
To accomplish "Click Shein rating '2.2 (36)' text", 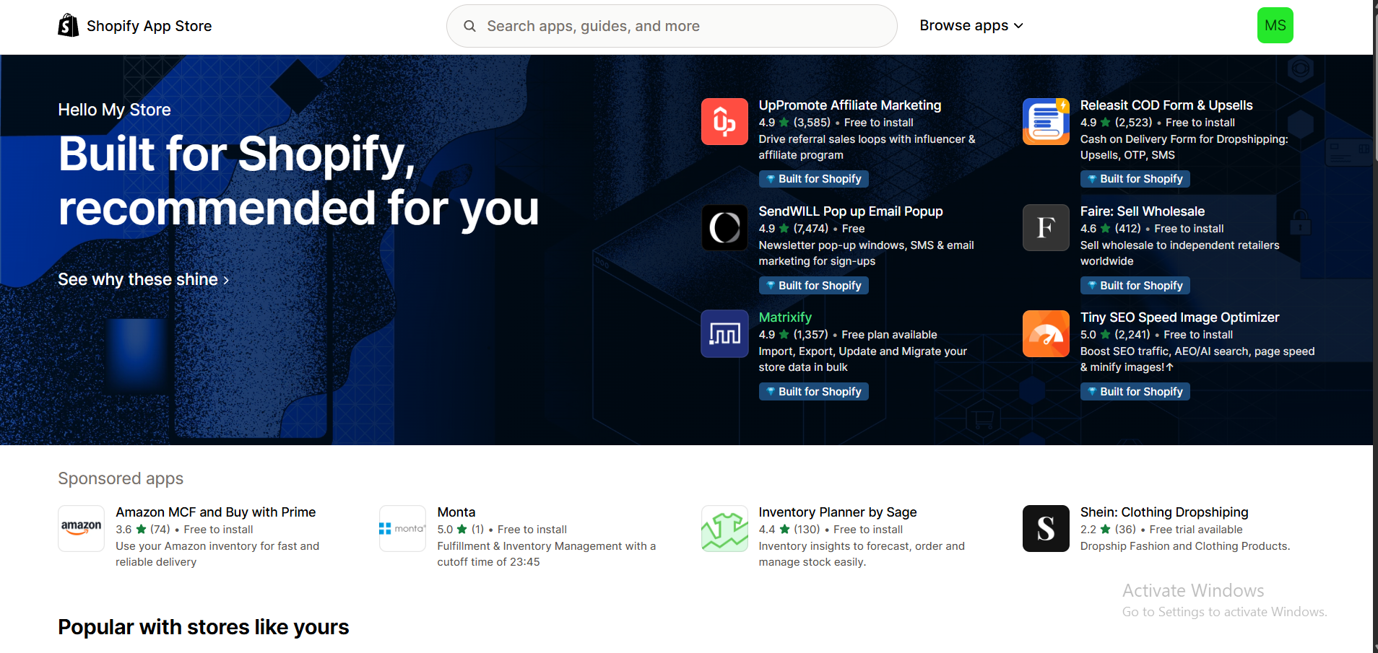I will [1108, 530].
